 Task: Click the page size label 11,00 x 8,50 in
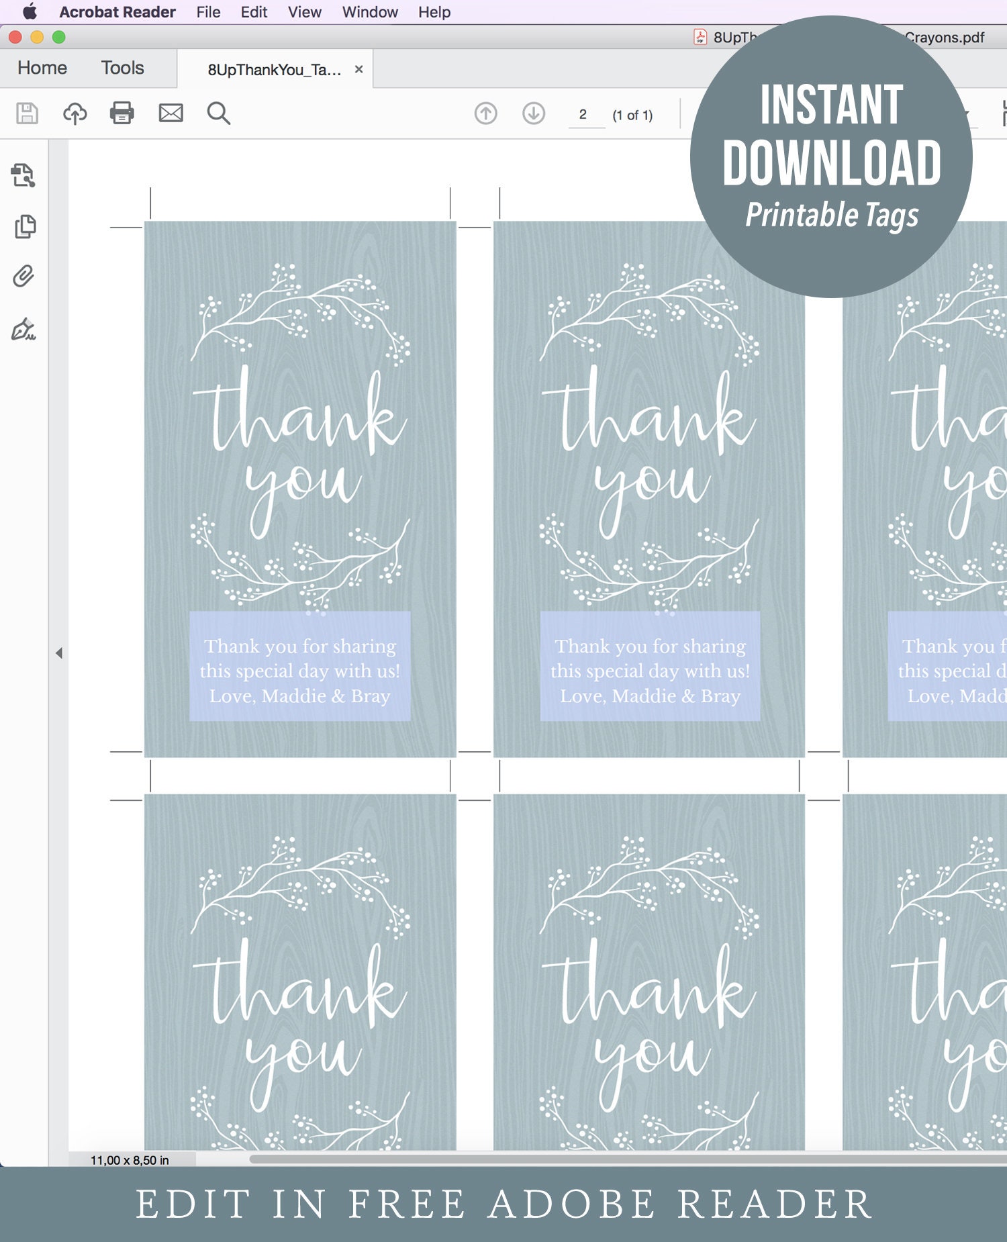[x=130, y=1159]
